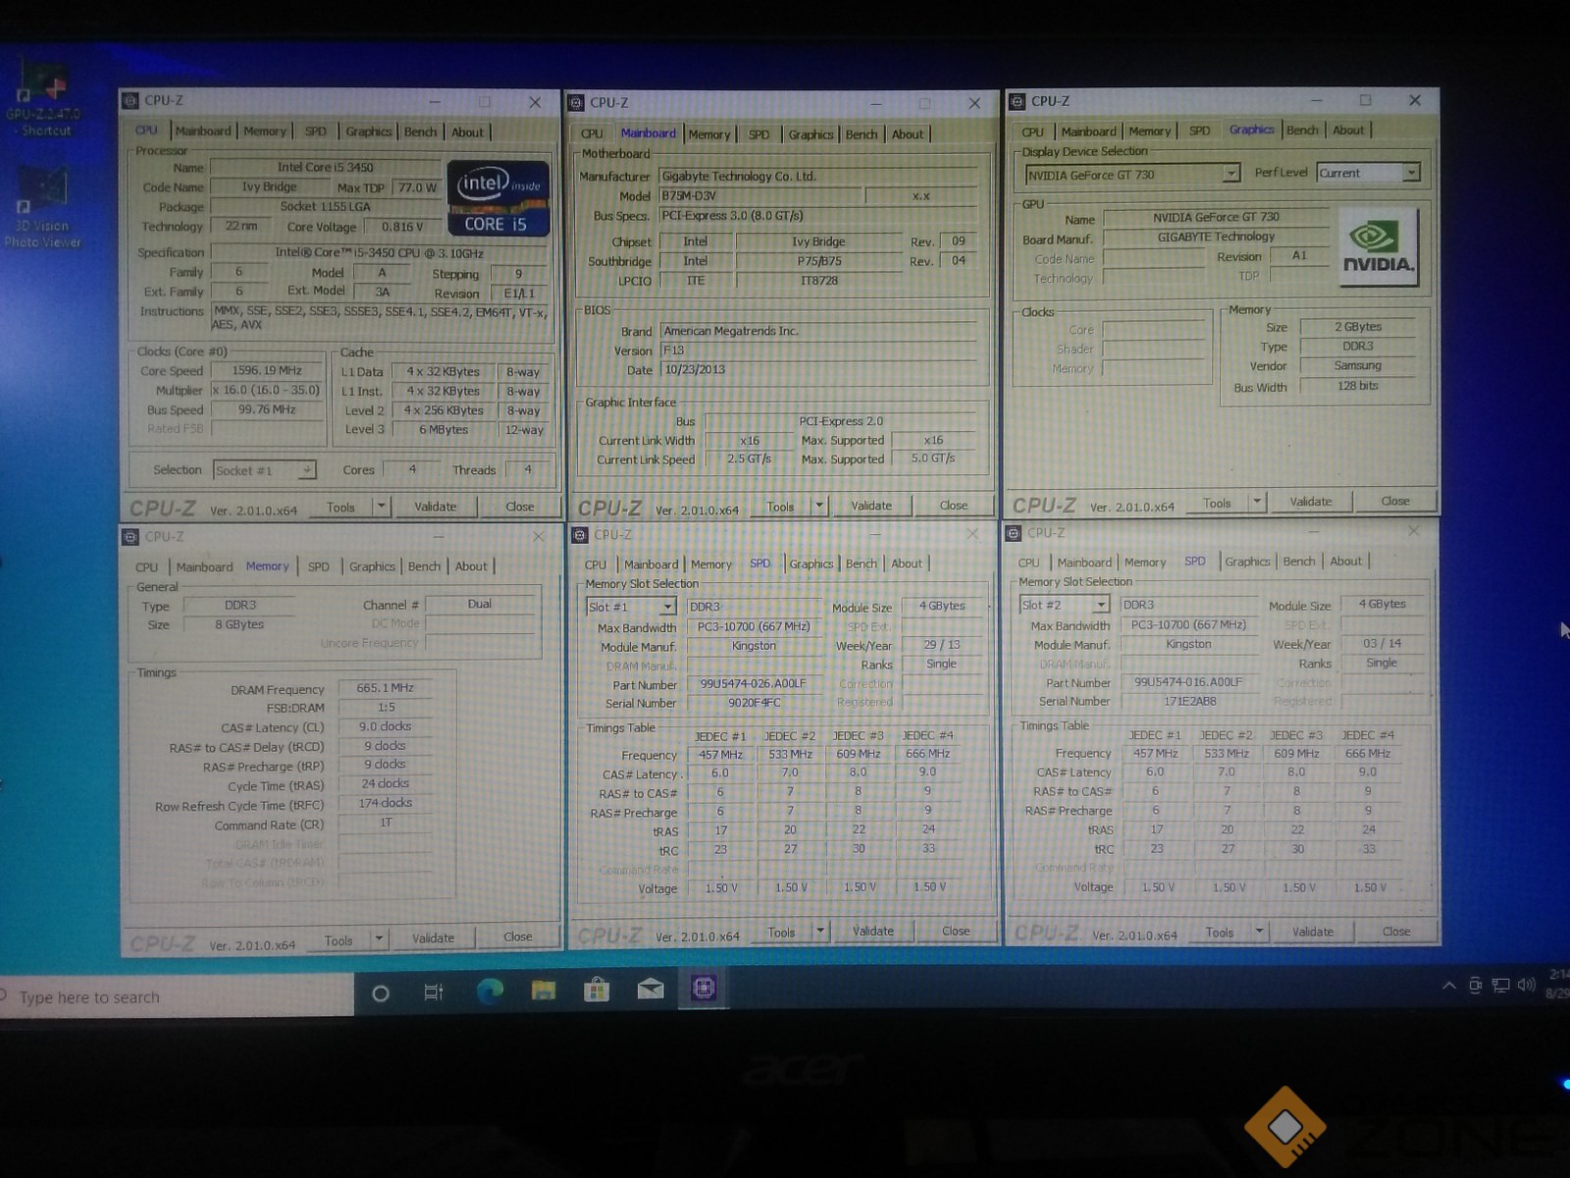Click the NVIDIA logo in the Graphics window

pyautogui.click(x=1378, y=245)
